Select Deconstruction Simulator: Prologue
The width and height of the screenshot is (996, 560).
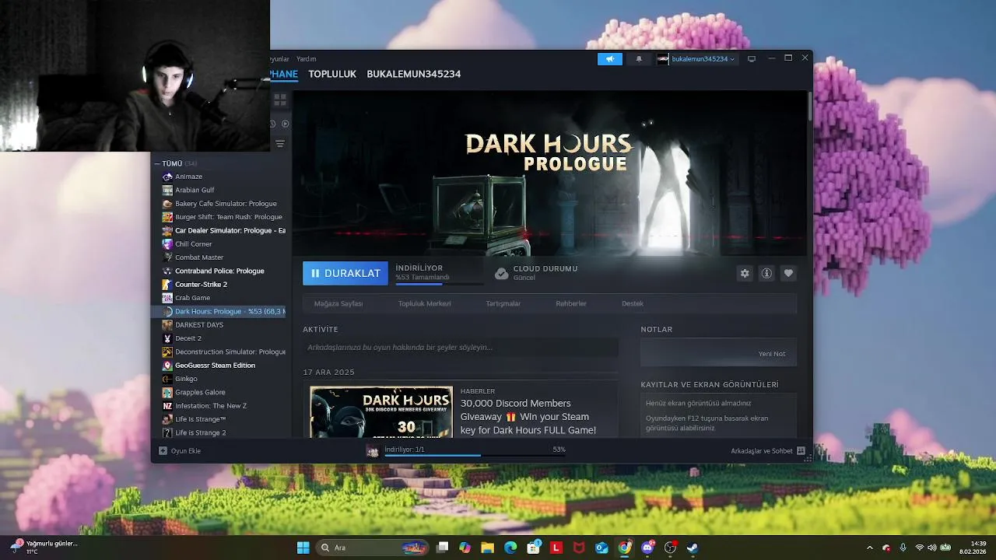tap(230, 352)
